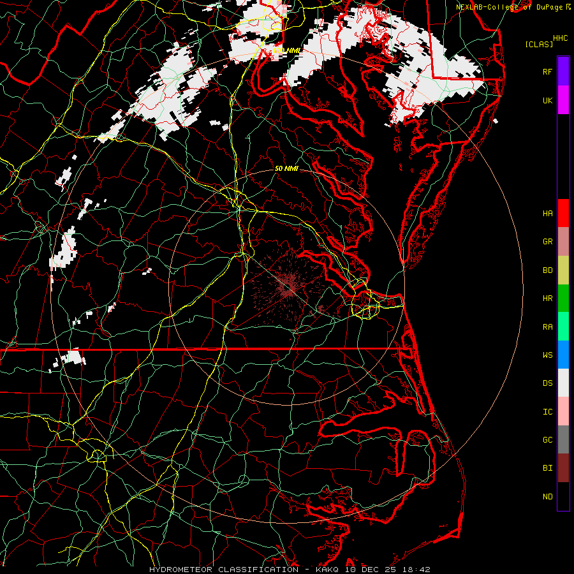
Task: Click the BI brown legend swatch
Action: point(563,468)
